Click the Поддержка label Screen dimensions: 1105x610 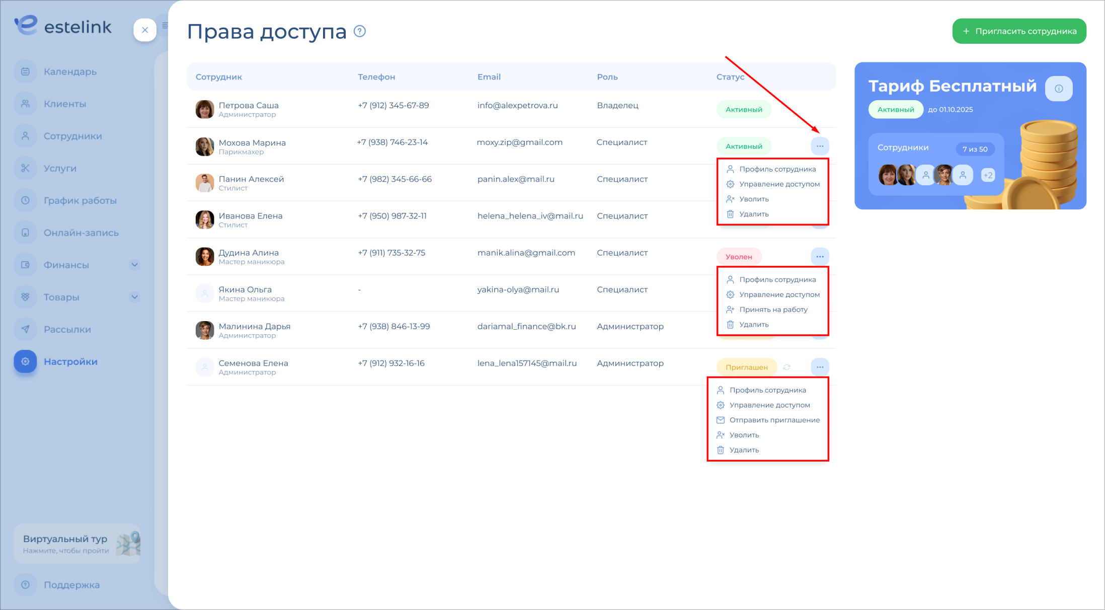[71, 585]
